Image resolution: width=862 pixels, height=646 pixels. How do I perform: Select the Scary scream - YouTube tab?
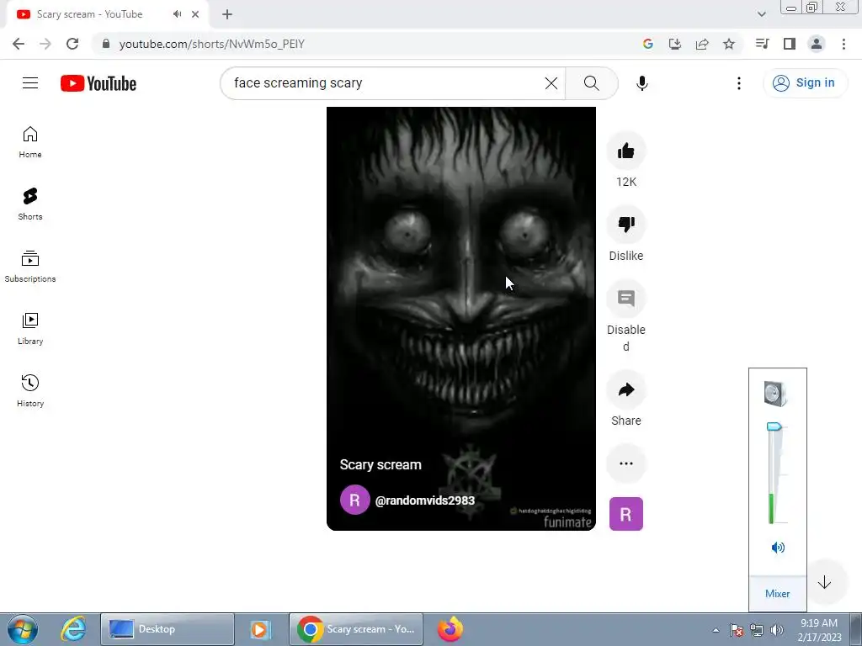coord(107,14)
